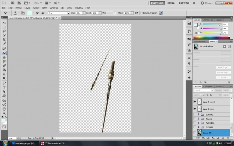234x146 pixels.
Task: Select the Dodge tool
Action: tap(4, 78)
